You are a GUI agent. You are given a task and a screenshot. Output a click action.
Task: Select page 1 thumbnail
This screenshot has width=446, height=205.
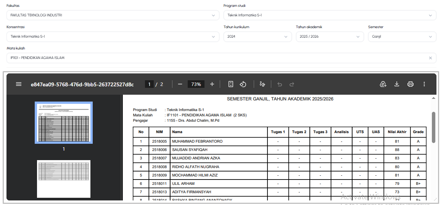pyautogui.click(x=64, y=123)
